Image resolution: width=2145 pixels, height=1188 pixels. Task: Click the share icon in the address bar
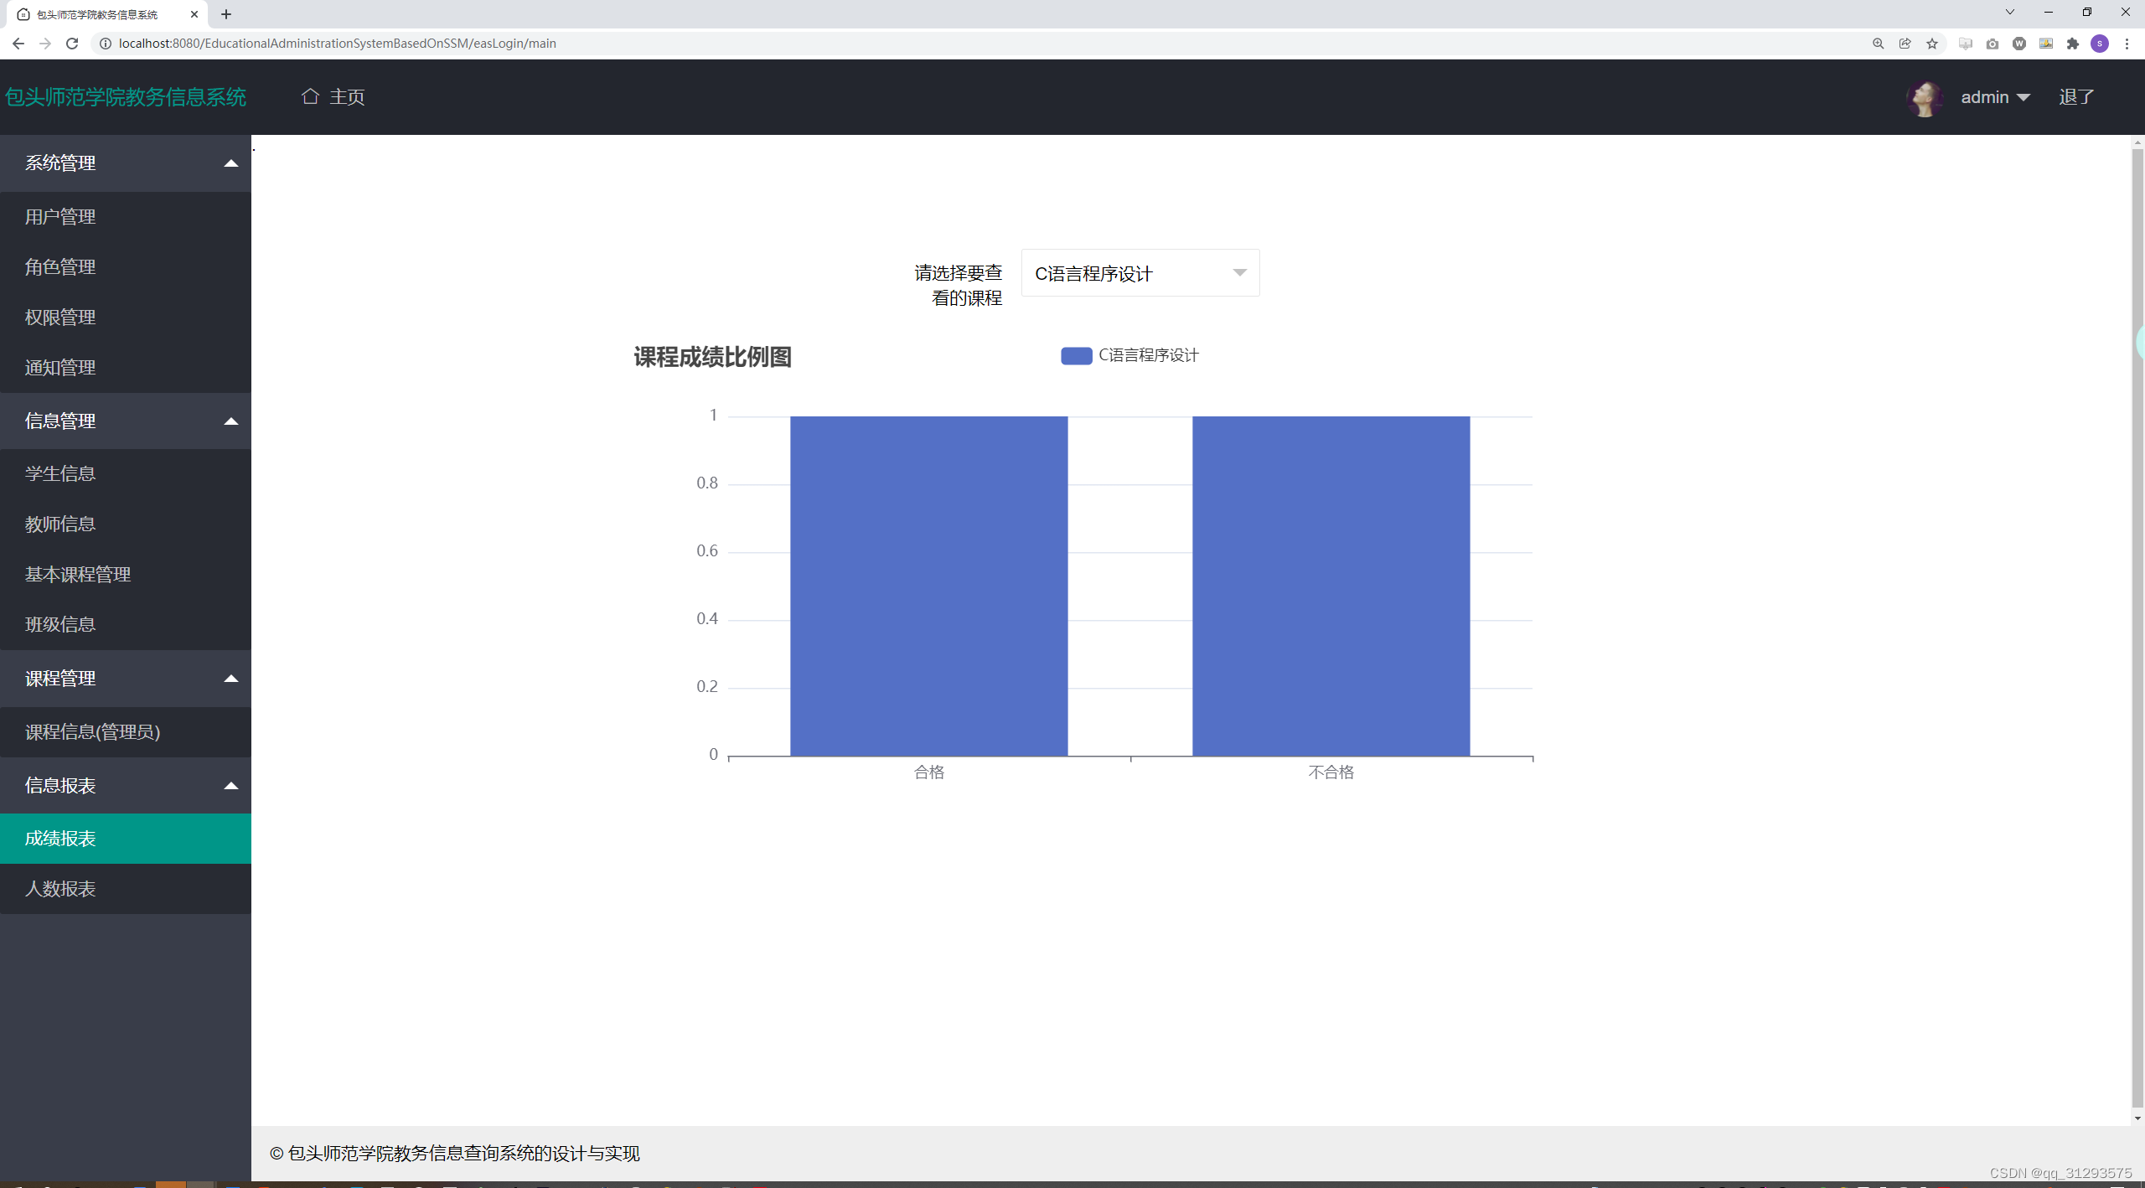pyautogui.click(x=1905, y=44)
